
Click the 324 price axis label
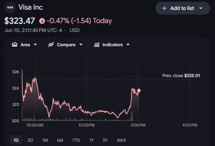pos(15,88)
